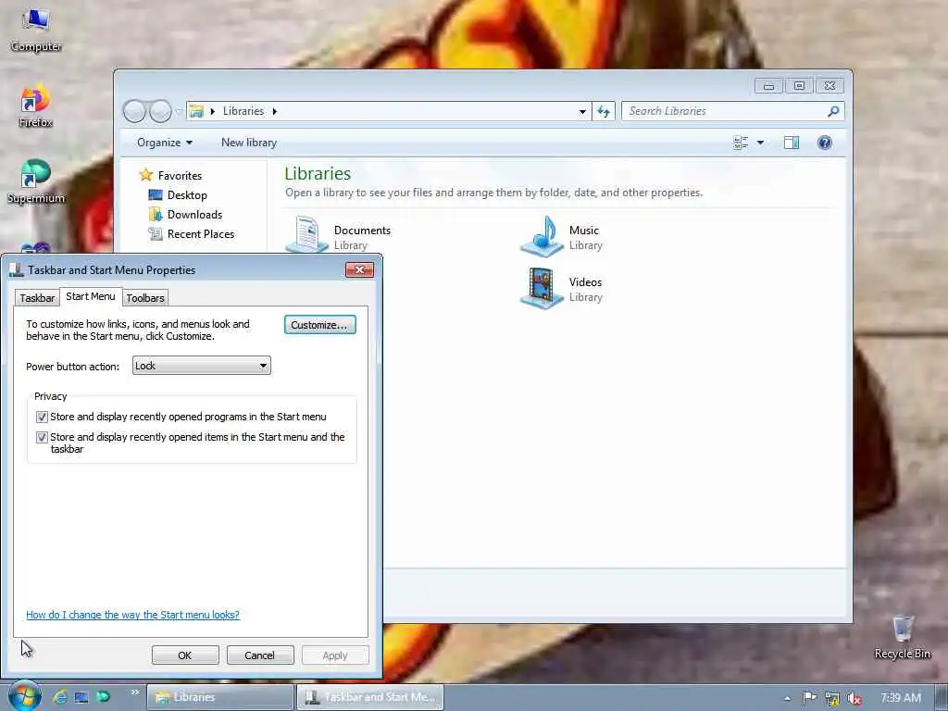Expand the arrow after Libraries breadcrumb
948x711 pixels.
click(x=274, y=111)
